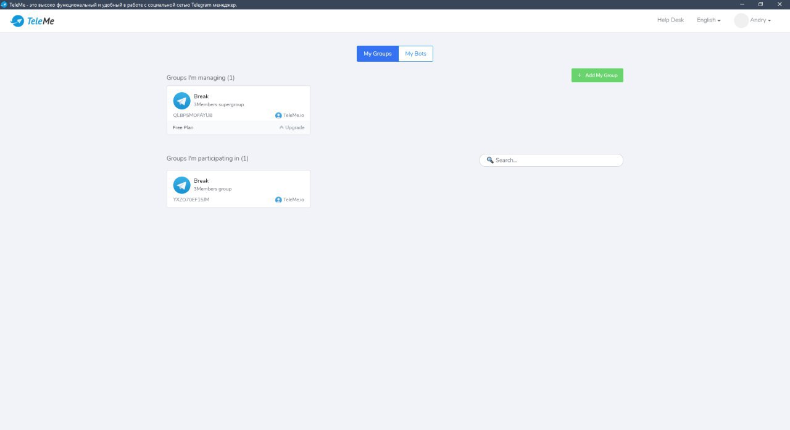Open Break group name in participating section

[x=201, y=181]
